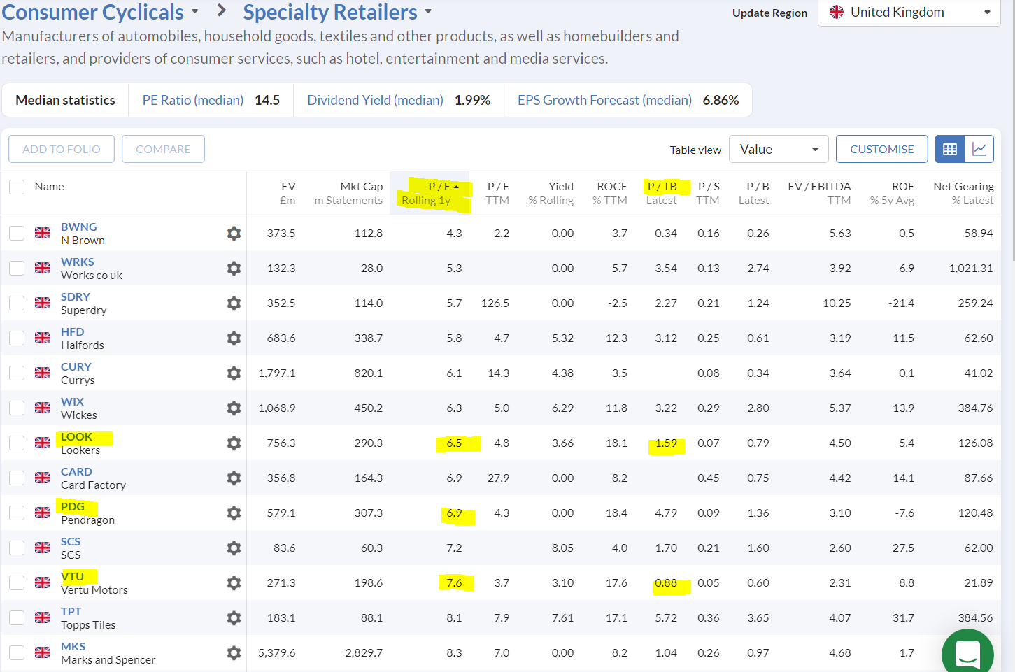Enable the Pendragon row checkbox
This screenshot has height=672, width=1015.
pos(17,513)
